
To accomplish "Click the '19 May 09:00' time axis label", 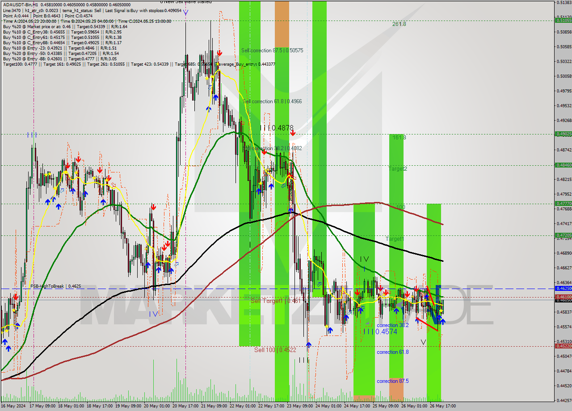I will point(128,406).
